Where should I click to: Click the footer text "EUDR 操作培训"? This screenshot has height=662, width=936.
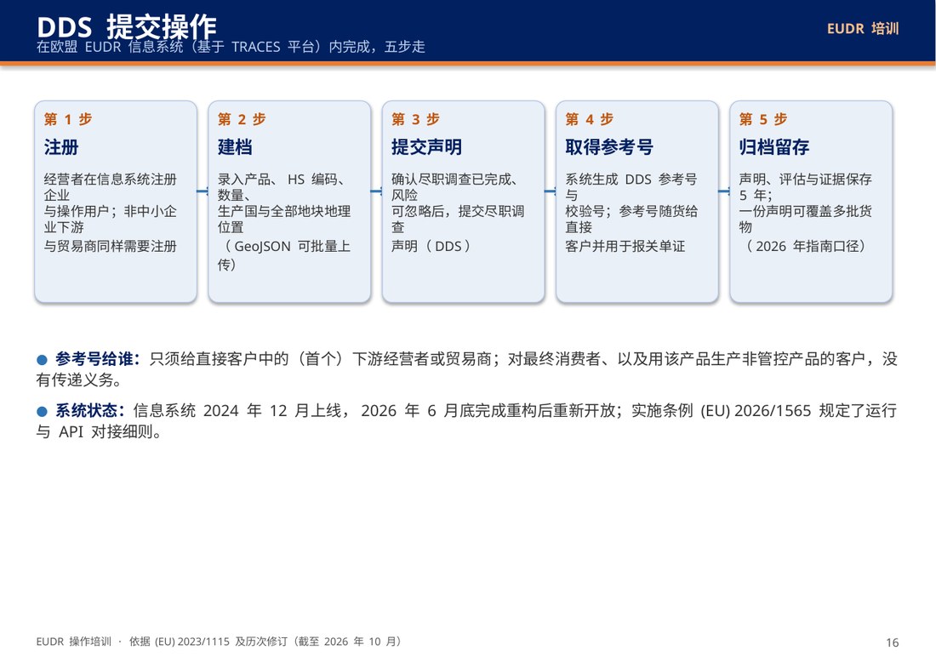tap(73, 641)
